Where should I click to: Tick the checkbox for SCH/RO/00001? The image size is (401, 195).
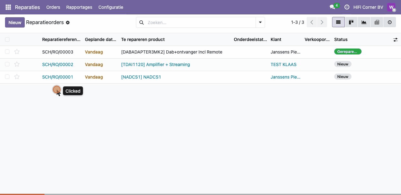(7, 77)
